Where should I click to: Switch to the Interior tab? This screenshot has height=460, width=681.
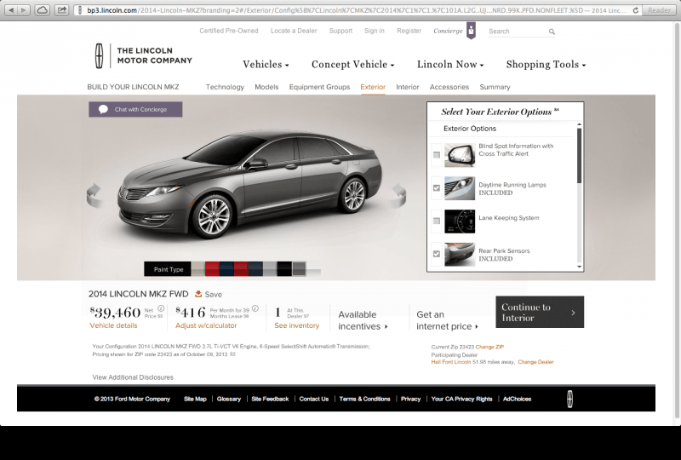[407, 87]
